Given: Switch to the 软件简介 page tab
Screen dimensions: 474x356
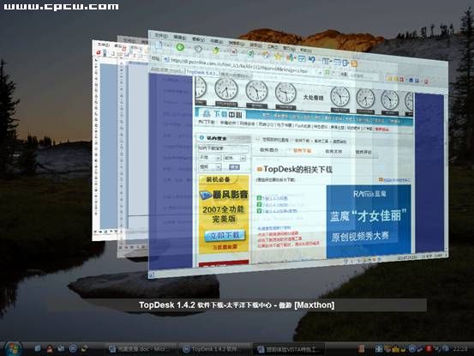Looking at the screenshot, I should pyautogui.click(x=269, y=150).
